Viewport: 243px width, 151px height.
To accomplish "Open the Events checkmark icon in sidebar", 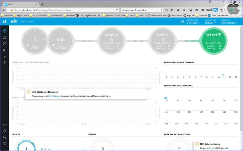I will point(5,125).
